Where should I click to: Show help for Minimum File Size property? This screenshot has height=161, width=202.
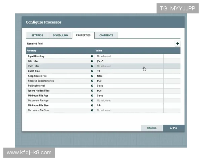point(92,105)
